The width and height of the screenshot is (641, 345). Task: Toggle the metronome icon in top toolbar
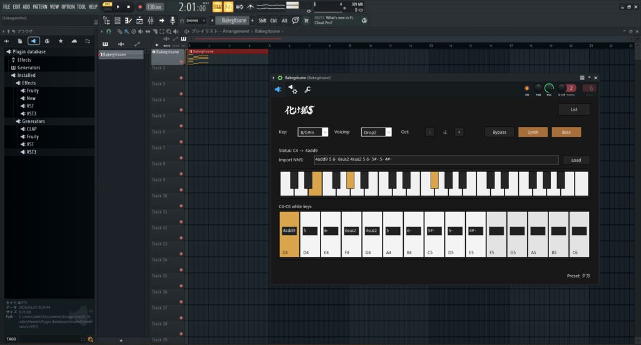(250, 6)
